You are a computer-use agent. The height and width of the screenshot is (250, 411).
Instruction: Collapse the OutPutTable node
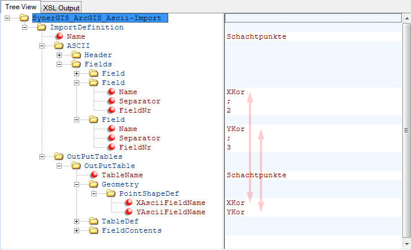59,166
